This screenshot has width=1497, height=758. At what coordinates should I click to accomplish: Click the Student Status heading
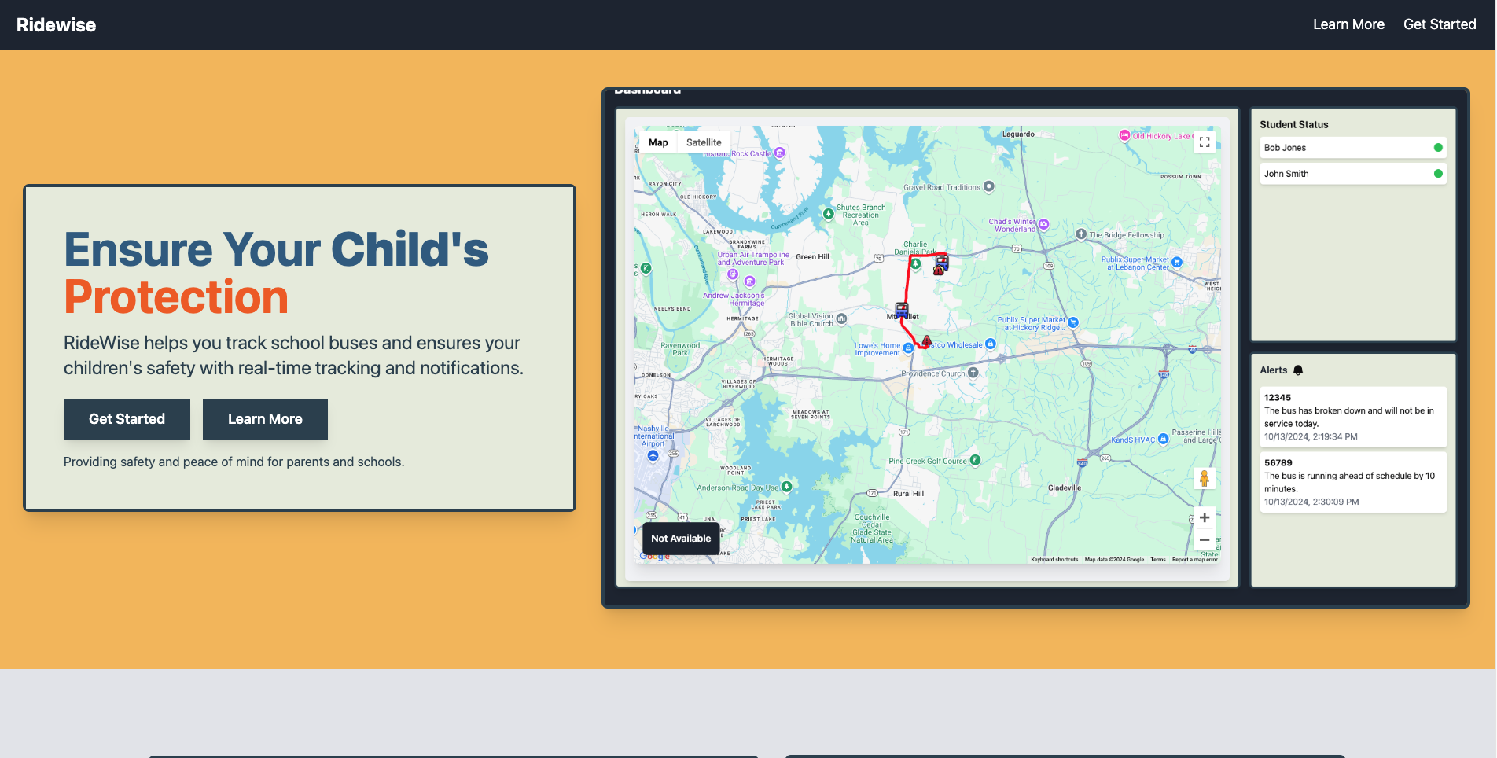point(1293,124)
